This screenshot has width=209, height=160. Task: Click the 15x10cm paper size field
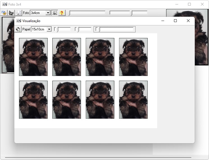click(x=39, y=29)
